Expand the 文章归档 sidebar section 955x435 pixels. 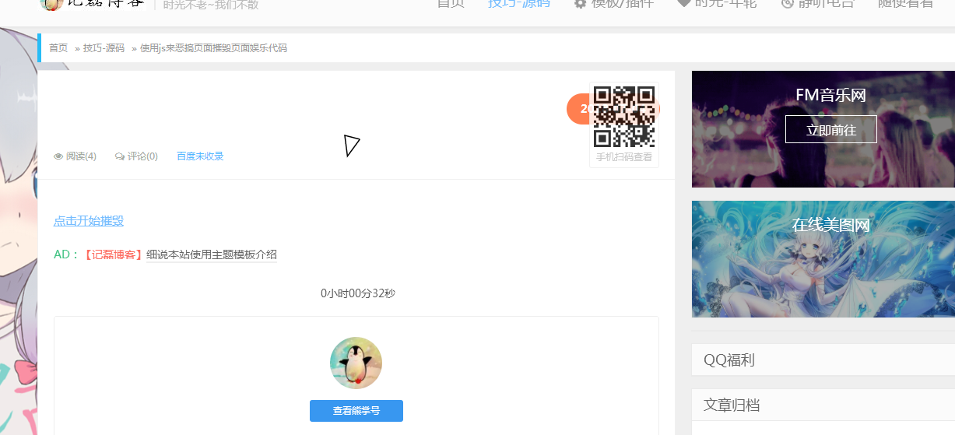coord(732,405)
